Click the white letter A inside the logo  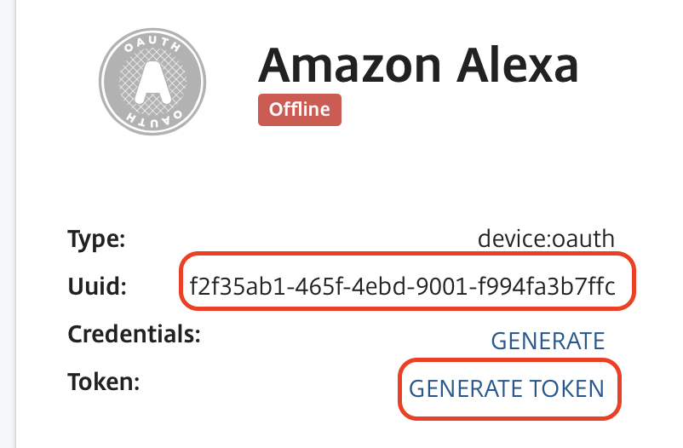coord(152,82)
